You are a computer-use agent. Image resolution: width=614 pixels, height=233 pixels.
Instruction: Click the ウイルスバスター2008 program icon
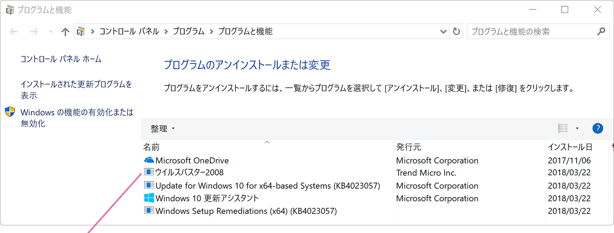tap(149, 172)
